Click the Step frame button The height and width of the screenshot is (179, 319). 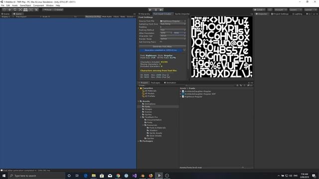pyautogui.click(x=161, y=10)
